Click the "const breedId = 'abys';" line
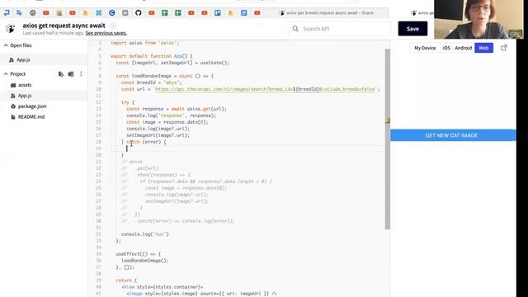Viewport: 528px width, 297px height. coord(152,82)
